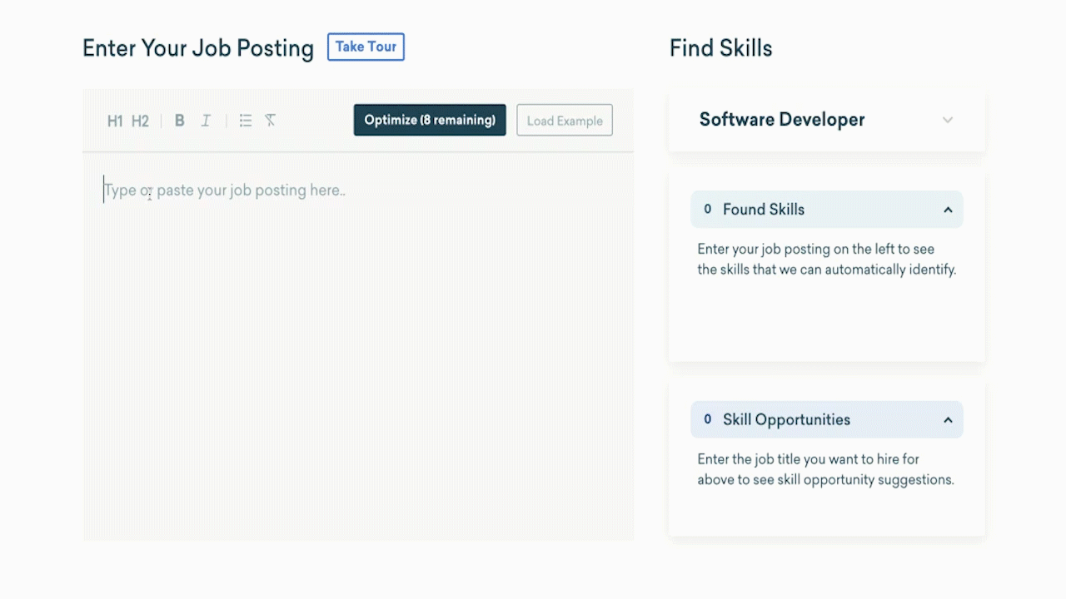Clear text formatting in the editor

(x=270, y=121)
